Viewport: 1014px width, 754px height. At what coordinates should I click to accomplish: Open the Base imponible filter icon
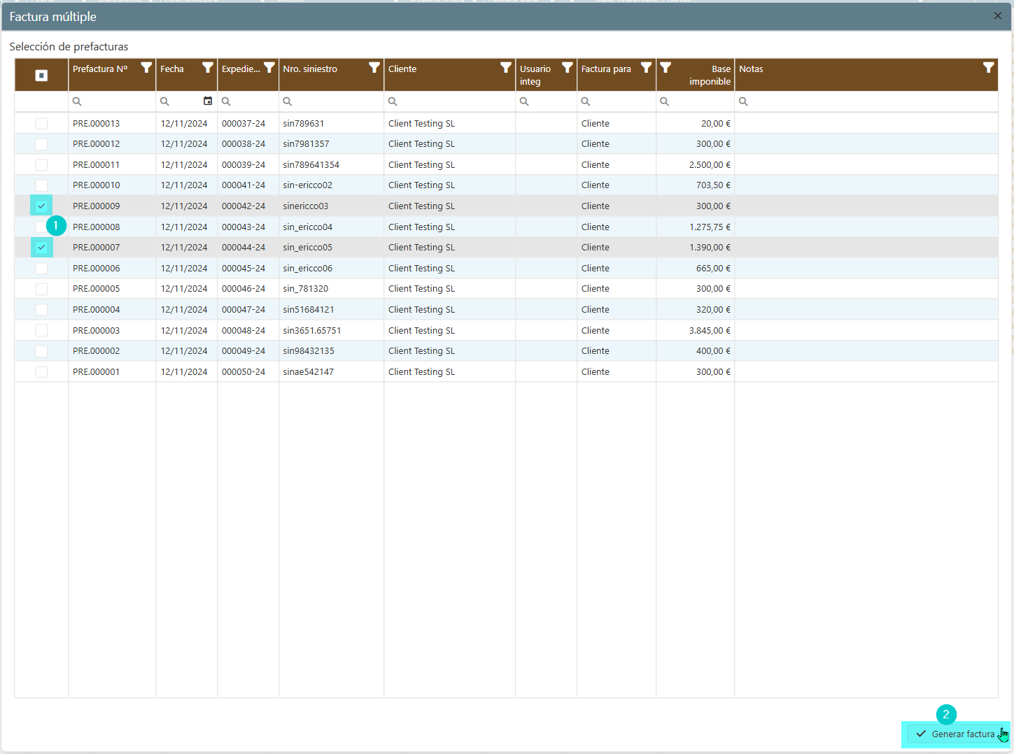click(666, 68)
